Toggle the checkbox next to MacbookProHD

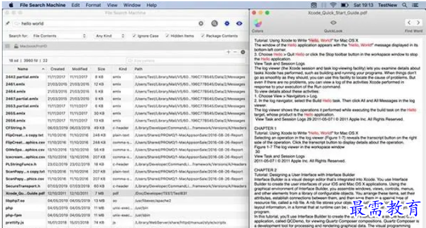tap(8, 46)
